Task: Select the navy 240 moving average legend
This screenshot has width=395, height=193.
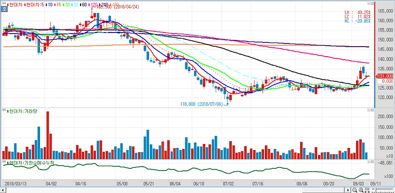Action: (104, 5)
